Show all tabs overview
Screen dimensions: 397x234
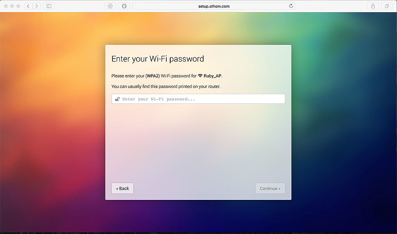(387, 6)
